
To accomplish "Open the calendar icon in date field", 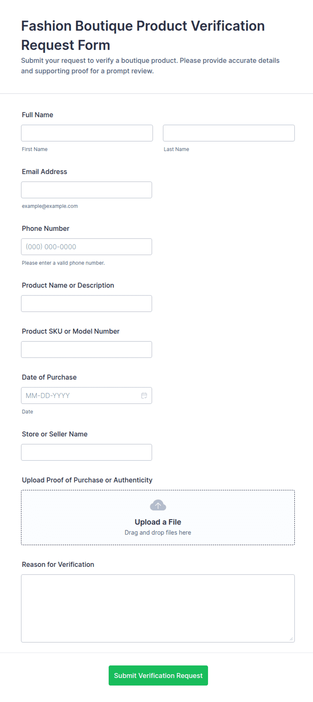I will click(x=144, y=396).
